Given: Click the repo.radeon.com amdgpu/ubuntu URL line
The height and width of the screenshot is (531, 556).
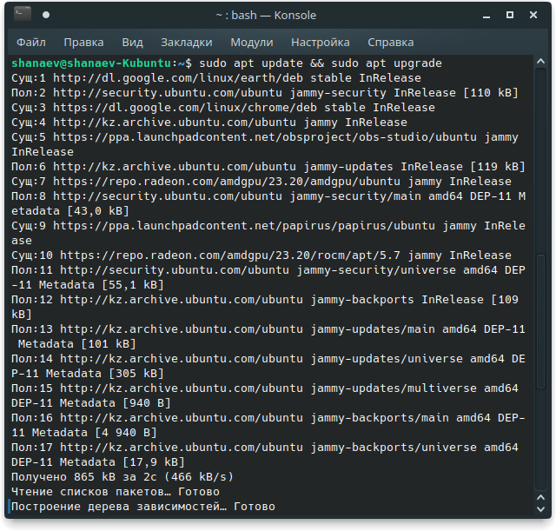Looking at the screenshot, I should (261, 182).
